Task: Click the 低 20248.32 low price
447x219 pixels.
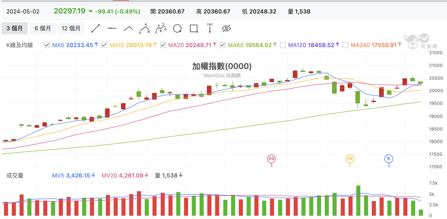Action: coord(259,11)
